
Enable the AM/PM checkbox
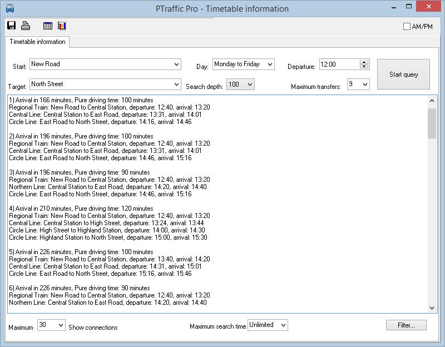point(407,26)
